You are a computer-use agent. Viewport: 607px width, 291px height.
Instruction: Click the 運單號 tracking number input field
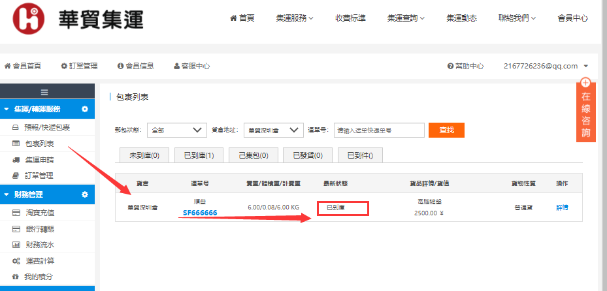378,130
